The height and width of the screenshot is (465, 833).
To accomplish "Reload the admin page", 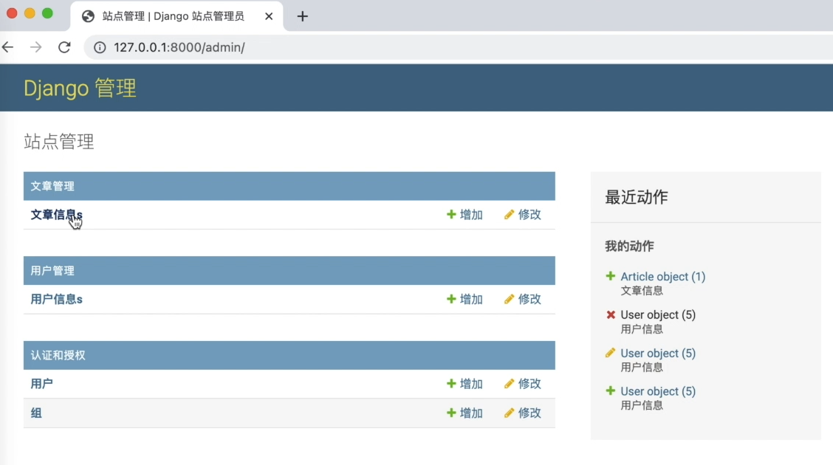I will (x=64, y=47).
